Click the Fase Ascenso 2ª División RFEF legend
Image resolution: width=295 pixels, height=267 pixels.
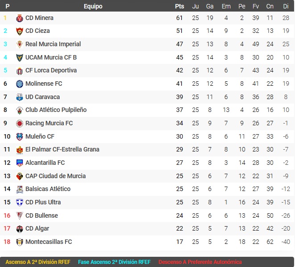(114, 262)
